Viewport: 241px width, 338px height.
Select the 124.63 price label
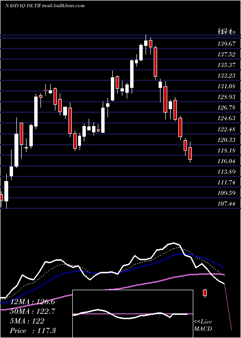(226, 118)
